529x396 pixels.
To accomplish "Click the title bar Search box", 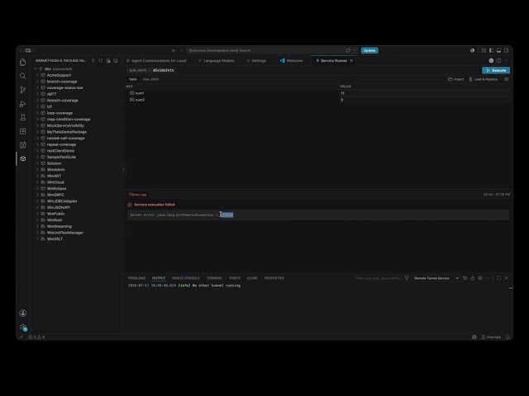I will pyautogui.click(x=272, y=50).
